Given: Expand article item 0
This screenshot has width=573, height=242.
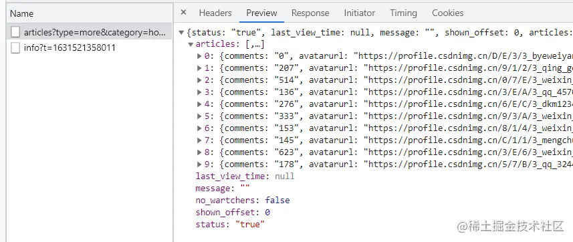Looking at the screenshot, I should click(x=199, y=56).
